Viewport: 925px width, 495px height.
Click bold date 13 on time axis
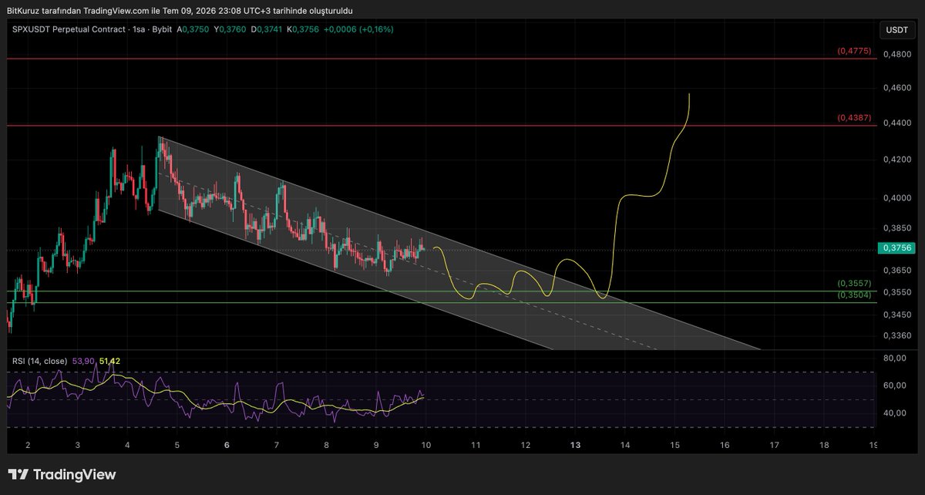click(575, 445)
